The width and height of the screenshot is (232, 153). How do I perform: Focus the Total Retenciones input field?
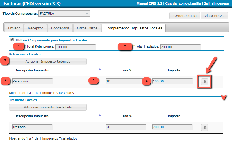point(75,47)
